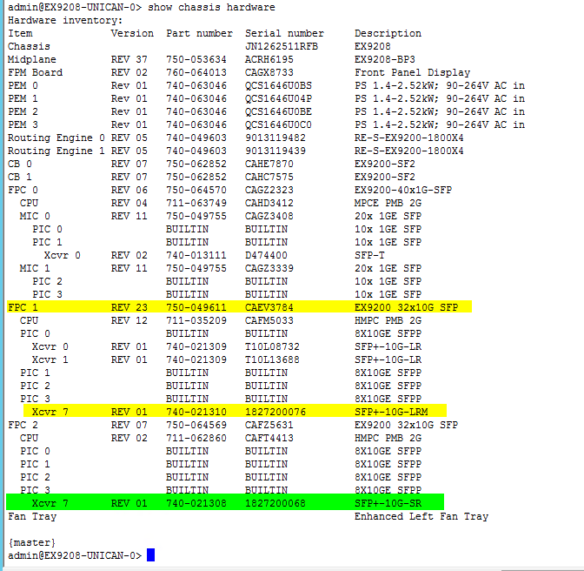Click the "FPM Board" item label
This screenshot has width=584, height=571.
(35, 72)
